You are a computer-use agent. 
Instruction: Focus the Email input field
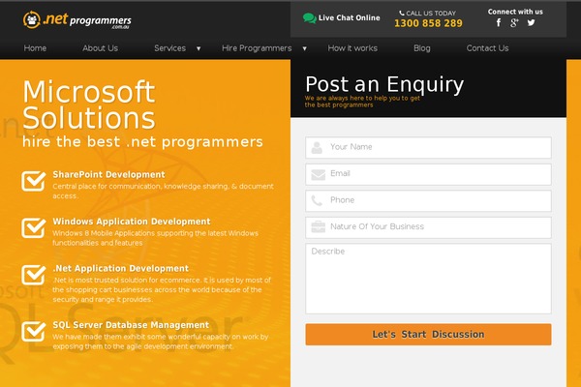click(428, 174)
